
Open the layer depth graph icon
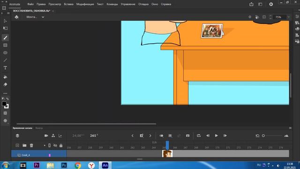pos(60,136)
